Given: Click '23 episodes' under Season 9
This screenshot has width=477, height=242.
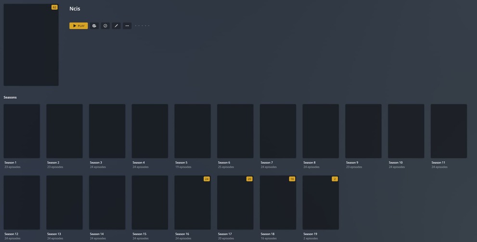Looking at the screenshot, I should pyautogui.click(x=354, y=167).
